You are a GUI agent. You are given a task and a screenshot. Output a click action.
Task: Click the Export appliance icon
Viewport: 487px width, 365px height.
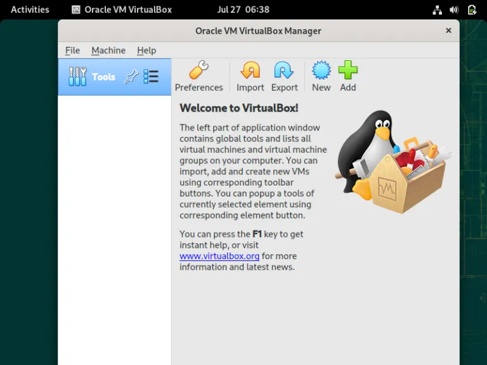click(x=284, y=76)
